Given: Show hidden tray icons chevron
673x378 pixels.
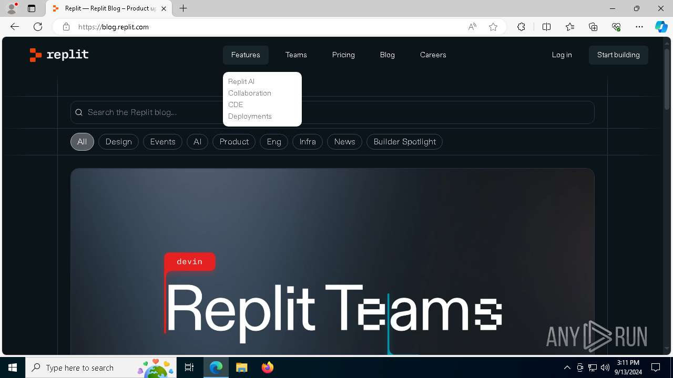Looking at the screenshot, I should 567,367.
